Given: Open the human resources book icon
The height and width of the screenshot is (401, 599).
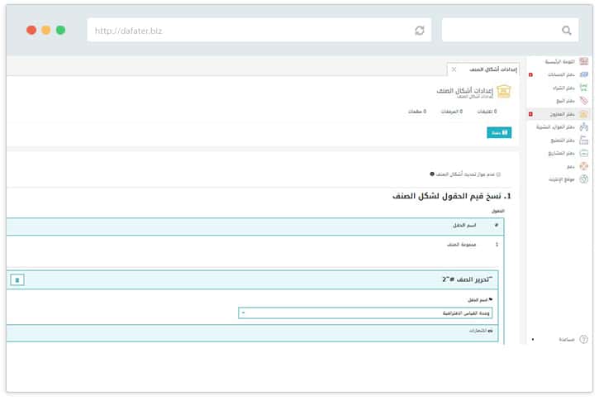Looking at the screenshot, I should [x=583, y=127].
